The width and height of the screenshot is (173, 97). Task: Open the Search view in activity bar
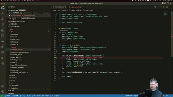point(3,13)
